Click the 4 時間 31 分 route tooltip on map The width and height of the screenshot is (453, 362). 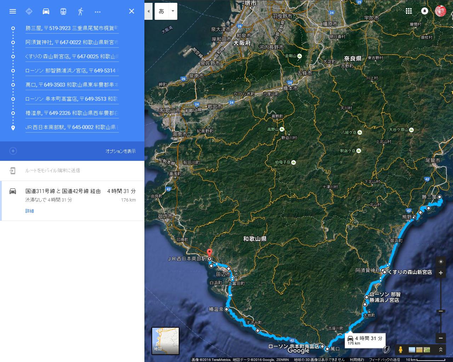coord(365,340)
